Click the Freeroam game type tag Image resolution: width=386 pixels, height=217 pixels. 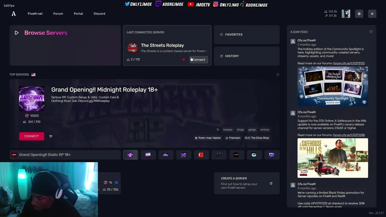tap(233, 138)
